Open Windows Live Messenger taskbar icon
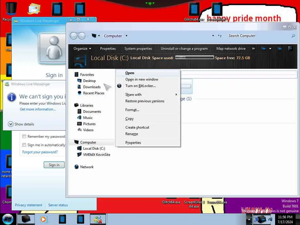Screen dimensions: 300x225 [98, 219]
